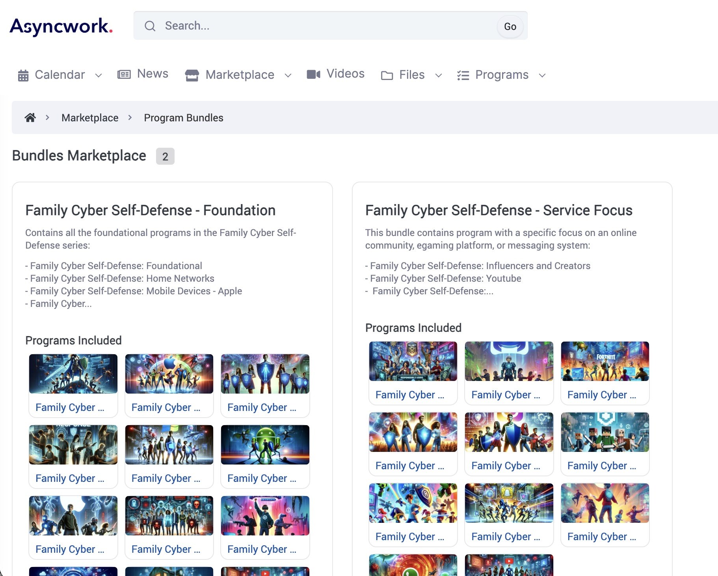Go to home via breadcrumb house icon
The image size is (718, 576).
tap(30, 117)
